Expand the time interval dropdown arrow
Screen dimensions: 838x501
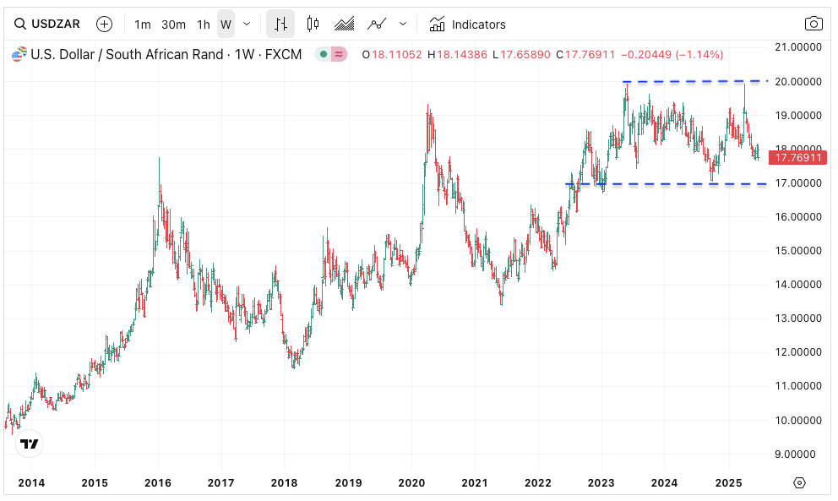pyautogui.click(x=247, y=25)
